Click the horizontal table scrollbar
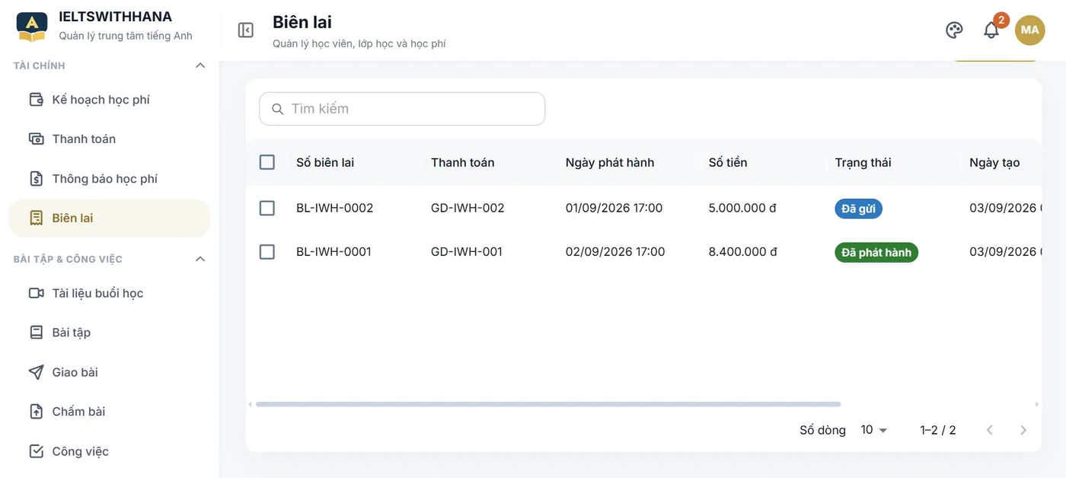Viewport: 1066px width, 478px height. click(548, 404)
